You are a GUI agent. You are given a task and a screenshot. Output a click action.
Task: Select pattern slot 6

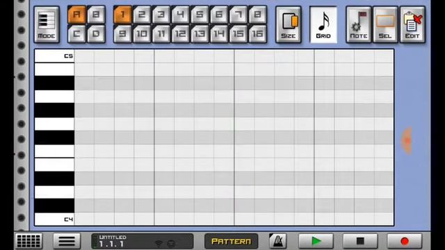pos(219,15)
